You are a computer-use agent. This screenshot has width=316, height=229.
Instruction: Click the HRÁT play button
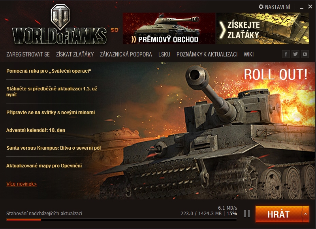coord(279,214)
